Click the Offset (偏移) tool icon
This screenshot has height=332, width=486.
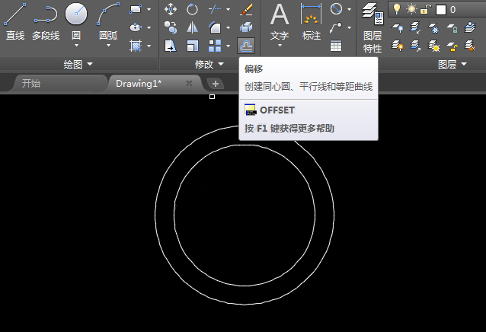tap(246, 46)
